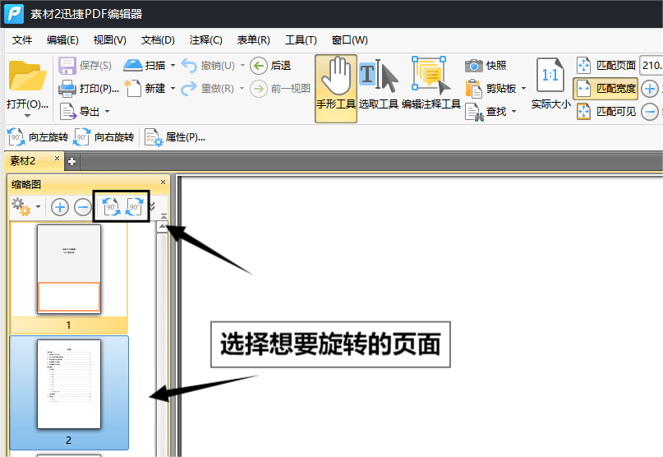The width and height of the screenshot is (663, 457).
Task: Expand the 查找 dropdown arrow
Action: click(513, 111)
